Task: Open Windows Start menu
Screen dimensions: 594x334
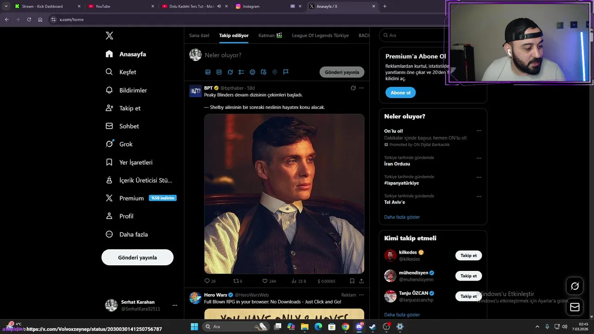Action: click(194, 327)
